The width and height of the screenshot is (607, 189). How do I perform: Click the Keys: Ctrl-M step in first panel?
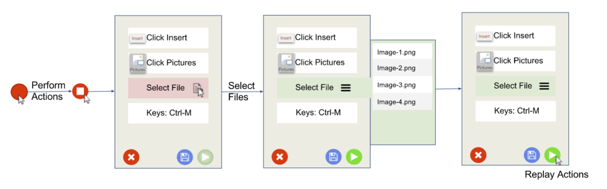click(x=168, y=113)
